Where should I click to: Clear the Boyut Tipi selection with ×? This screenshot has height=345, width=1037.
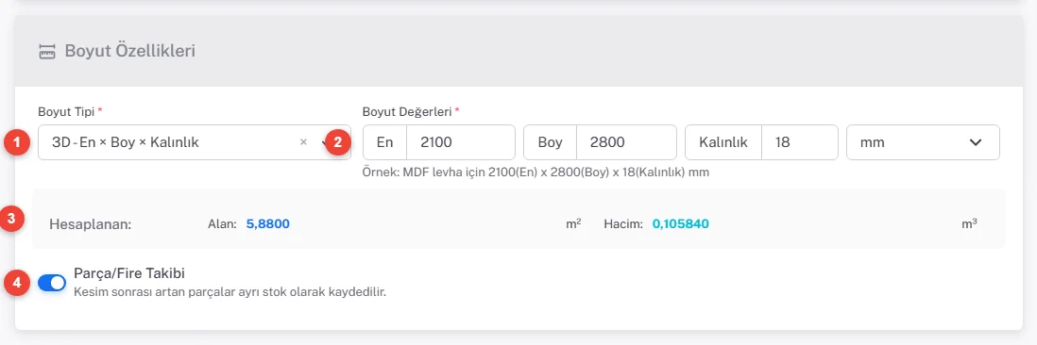(303, 141)
